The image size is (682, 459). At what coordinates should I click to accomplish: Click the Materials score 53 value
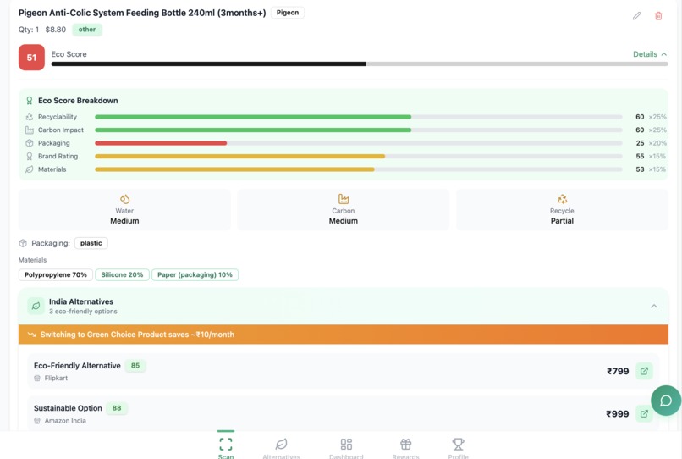point(640,169)
